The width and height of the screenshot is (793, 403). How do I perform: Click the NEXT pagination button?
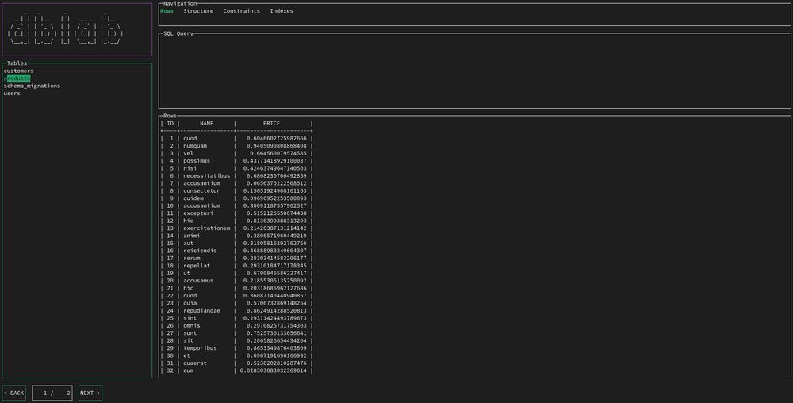(90, 393)
